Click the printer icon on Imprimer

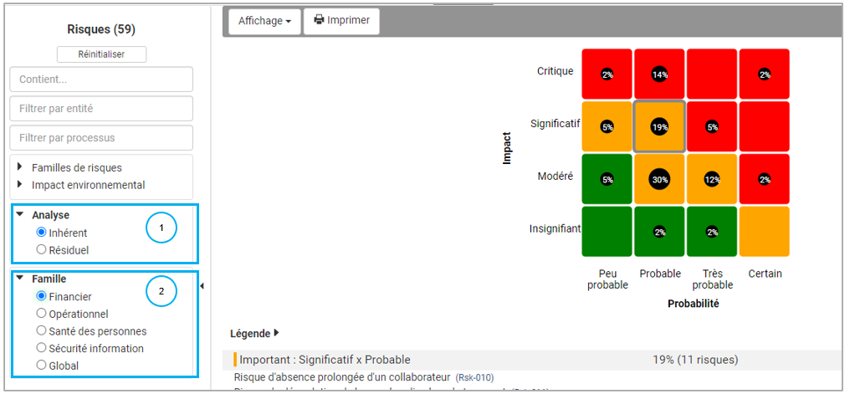click(319, 20)
